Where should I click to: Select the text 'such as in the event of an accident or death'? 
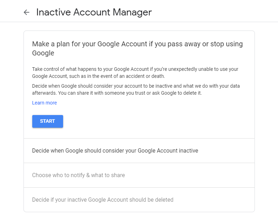(117, 76)
